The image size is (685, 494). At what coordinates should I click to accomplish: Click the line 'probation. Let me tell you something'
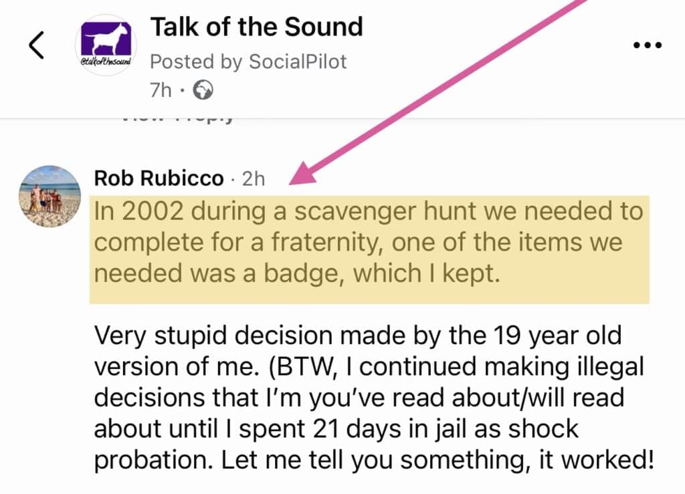[x=373, y=460]
